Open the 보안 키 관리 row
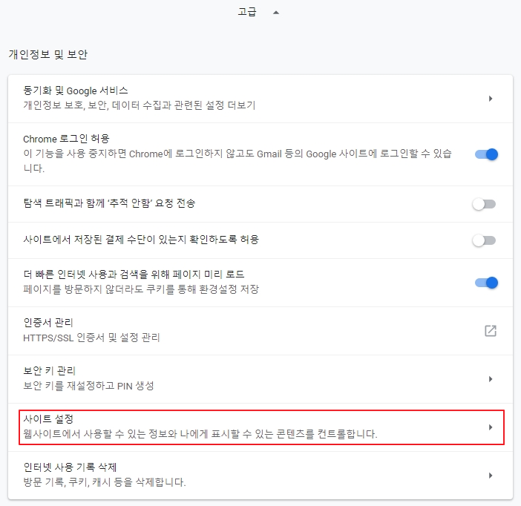 260,379
